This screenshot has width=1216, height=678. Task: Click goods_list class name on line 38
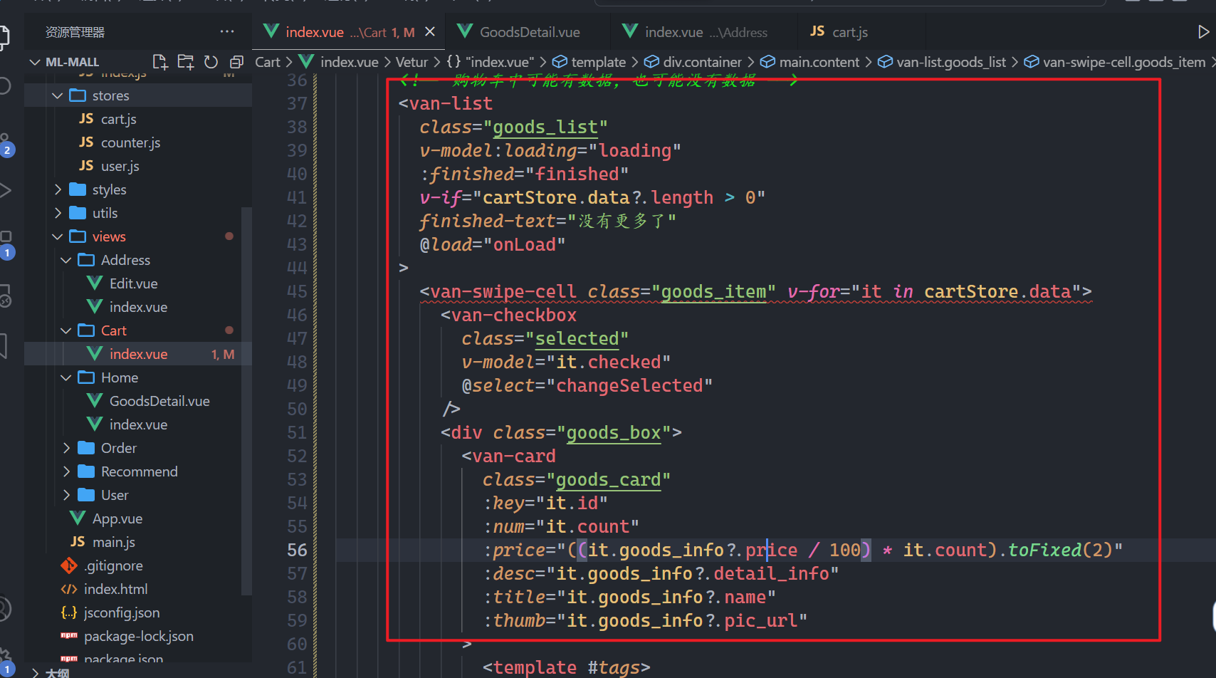545,127
